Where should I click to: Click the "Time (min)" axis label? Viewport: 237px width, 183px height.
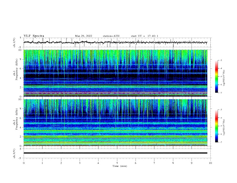120,166
